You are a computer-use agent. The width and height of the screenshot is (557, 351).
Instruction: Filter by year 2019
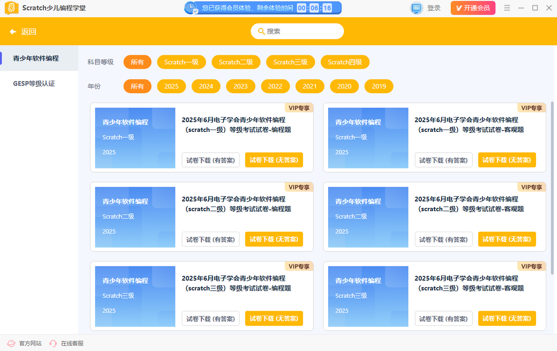pyautogui.click(x=379, y=86)
